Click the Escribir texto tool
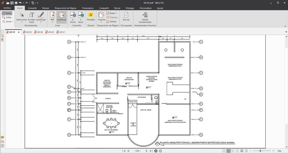This screenshot has height=153, width=288. pos(31,16)
